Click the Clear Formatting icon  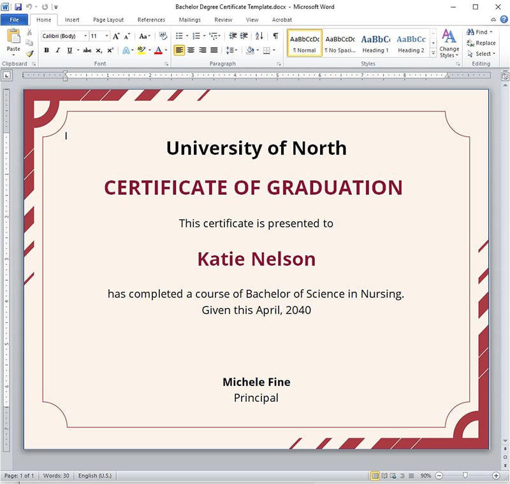[163, 36]
